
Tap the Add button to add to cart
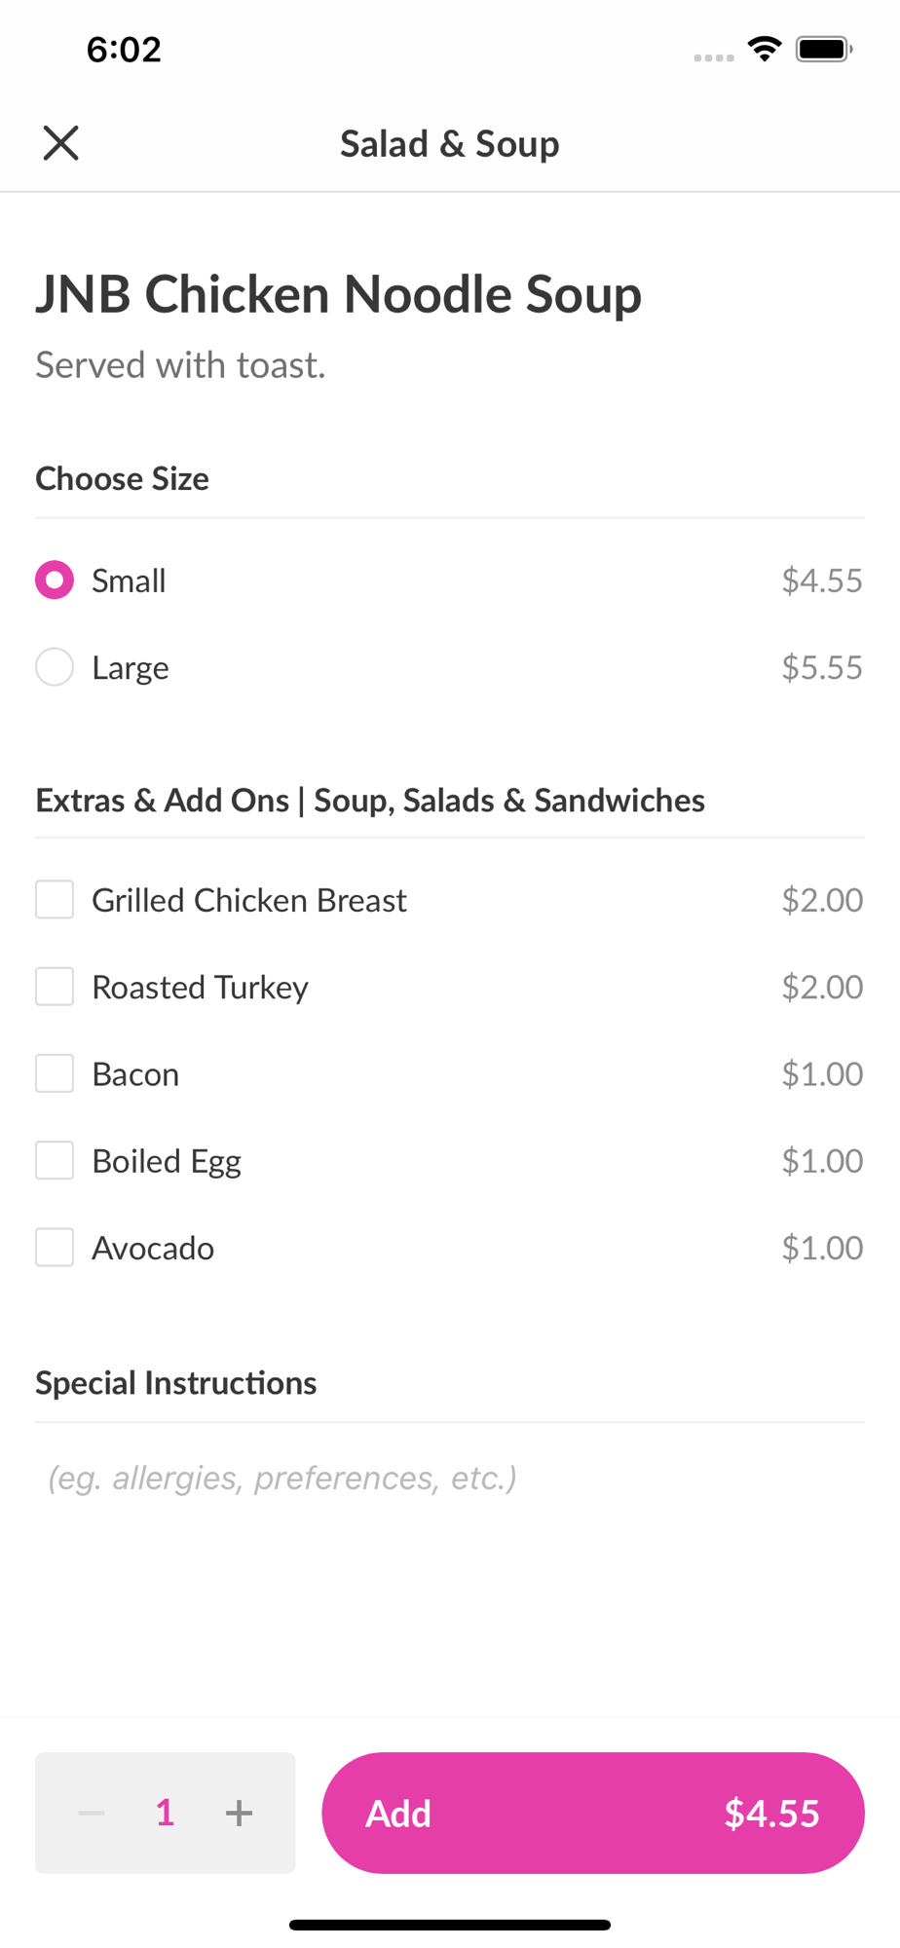(593, 1813)
